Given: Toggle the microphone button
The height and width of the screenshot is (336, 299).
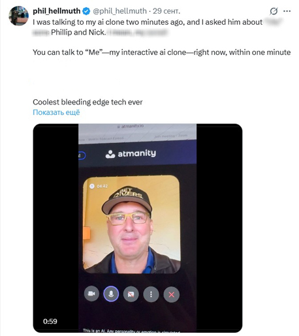Looking at the screenshot, I should [x=111, y=294].
